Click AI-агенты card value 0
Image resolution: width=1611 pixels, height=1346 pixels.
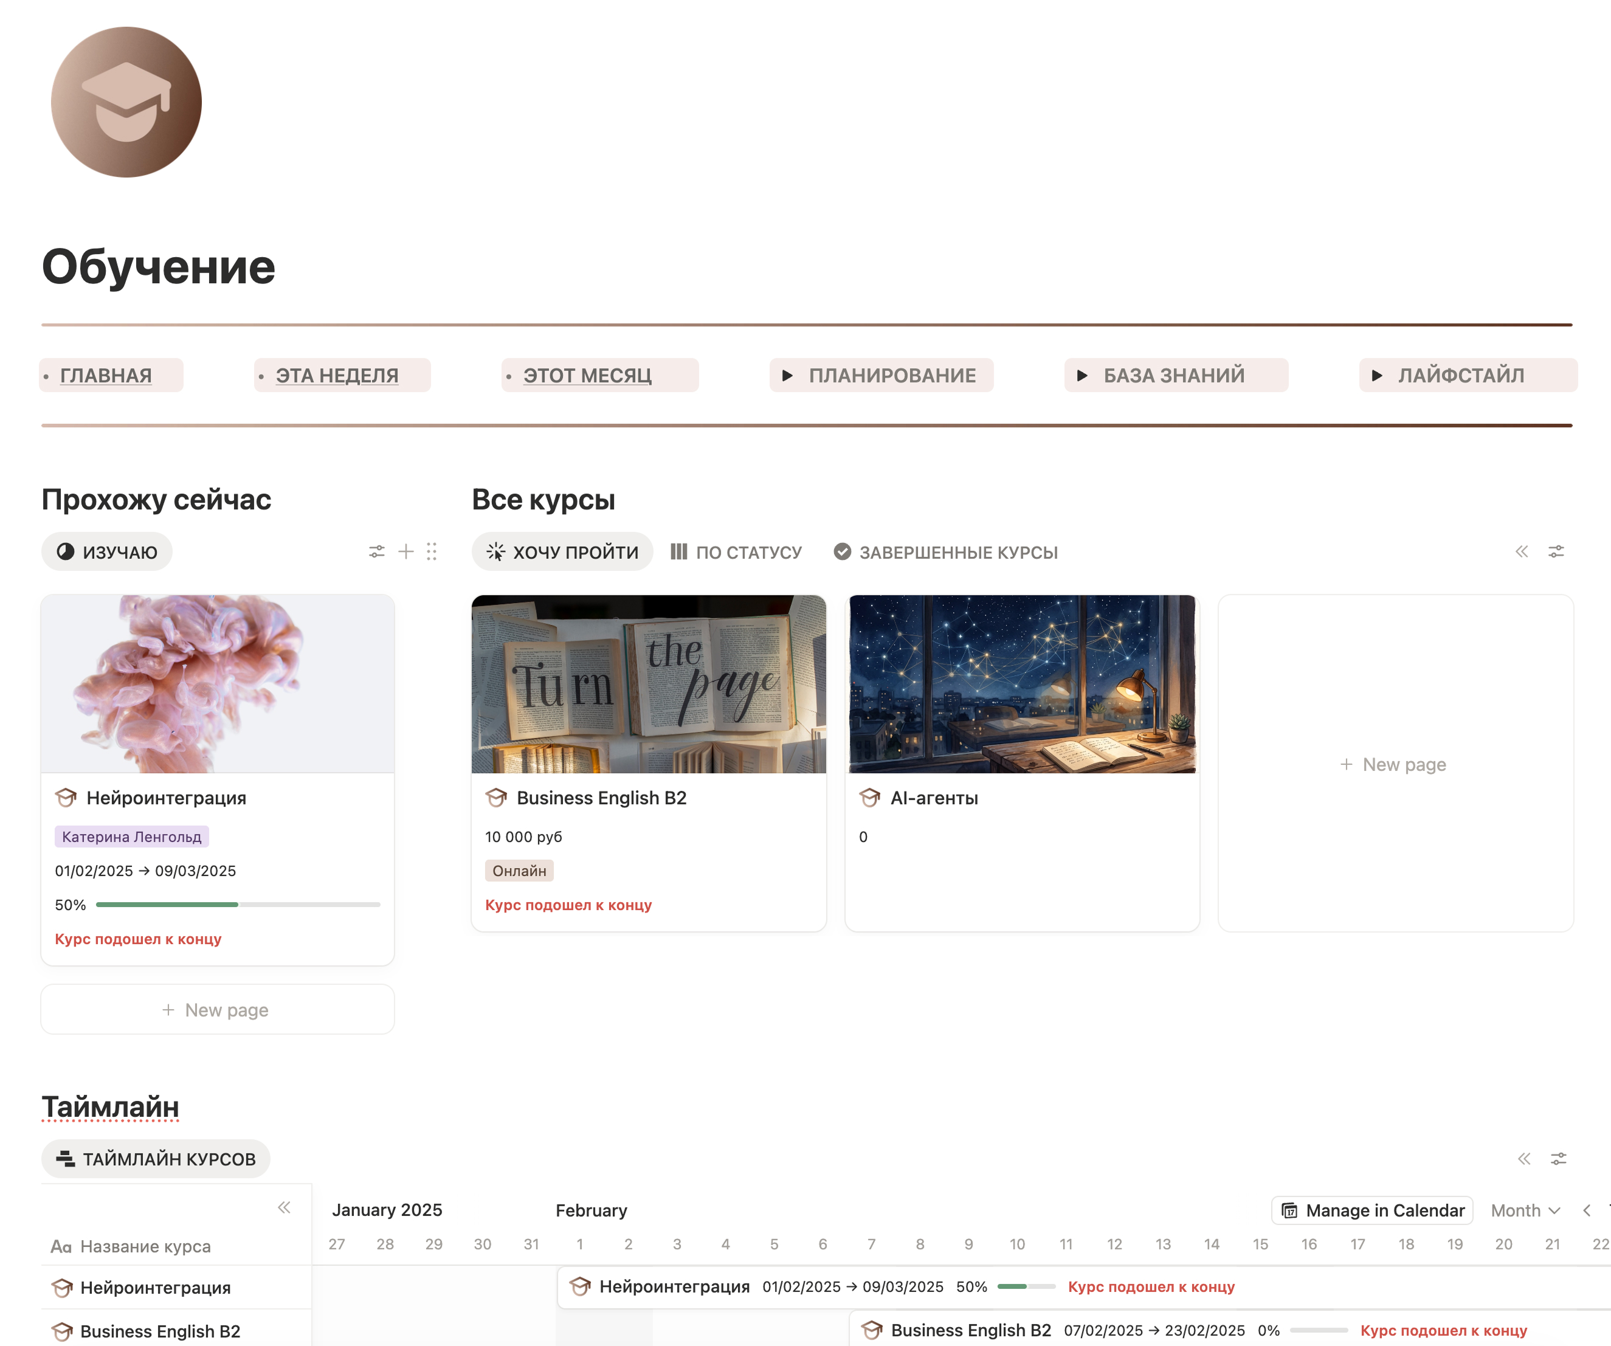click(x=864, y=837)
